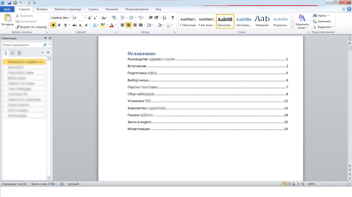
Task: Show page thumbnails tab in navigation pane
Action: click(x=12, y=53)
